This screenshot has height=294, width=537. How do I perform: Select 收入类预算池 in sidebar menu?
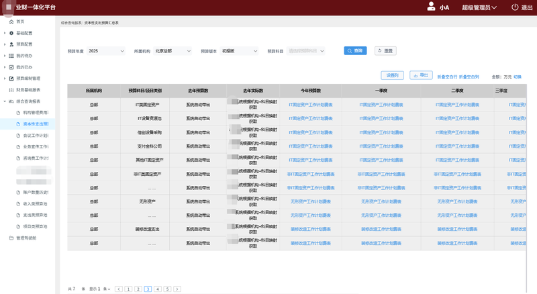click(x=36, y=203)
